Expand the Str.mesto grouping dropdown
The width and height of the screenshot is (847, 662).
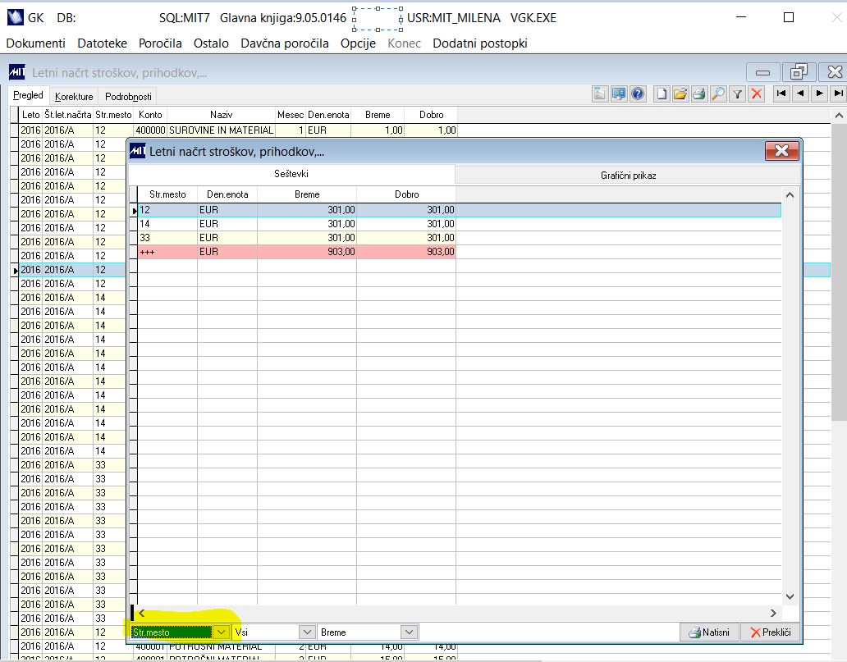(221, 632)
